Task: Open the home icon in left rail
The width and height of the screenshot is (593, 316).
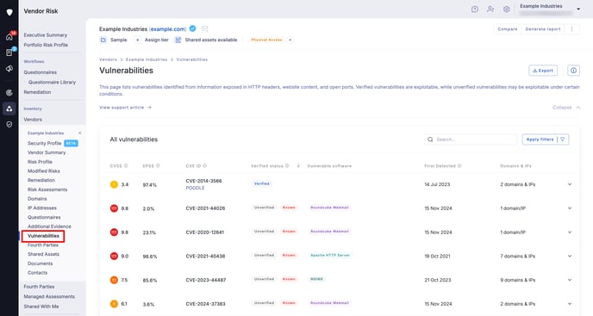Action: coord(9,37)
